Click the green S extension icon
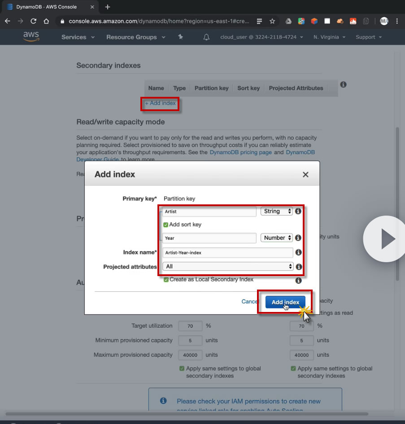405x424 pixels. tap(301, 21)
